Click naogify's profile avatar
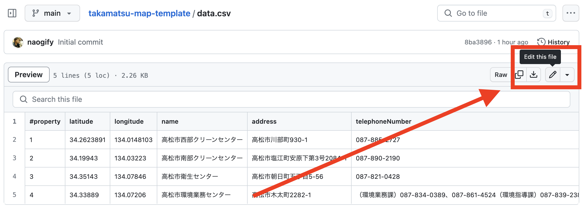 pyautogui.click(x=18, y=42)
